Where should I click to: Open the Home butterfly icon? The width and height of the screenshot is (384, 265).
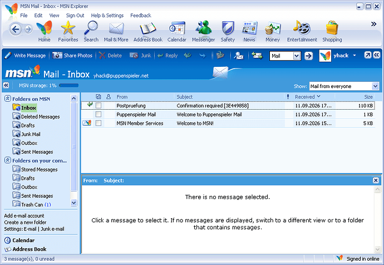tap(45, 28)
